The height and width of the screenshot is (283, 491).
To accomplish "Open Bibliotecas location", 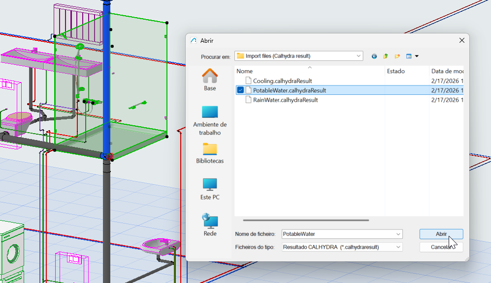I will [x=210, y=153].
